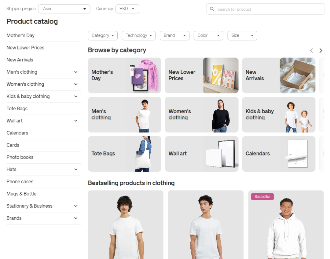
Task: Open the Currency HKD dropdown
Action: pos(127,9)
